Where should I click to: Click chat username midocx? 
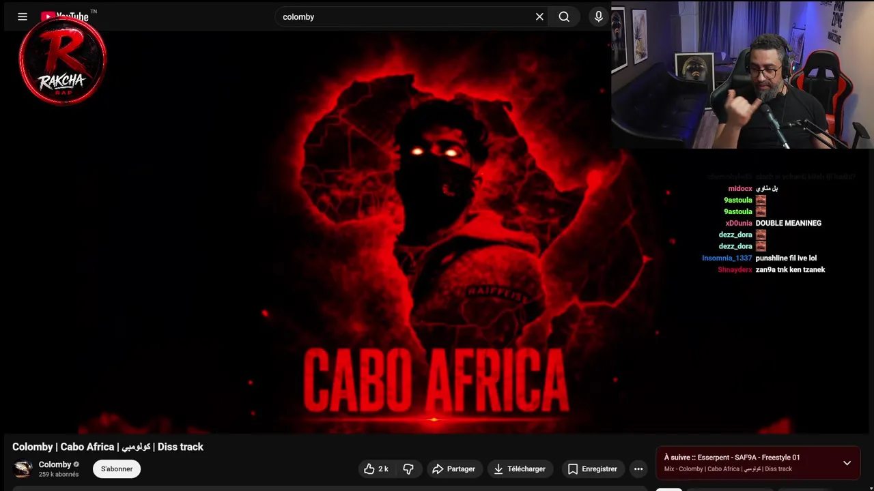coord(740,188)
